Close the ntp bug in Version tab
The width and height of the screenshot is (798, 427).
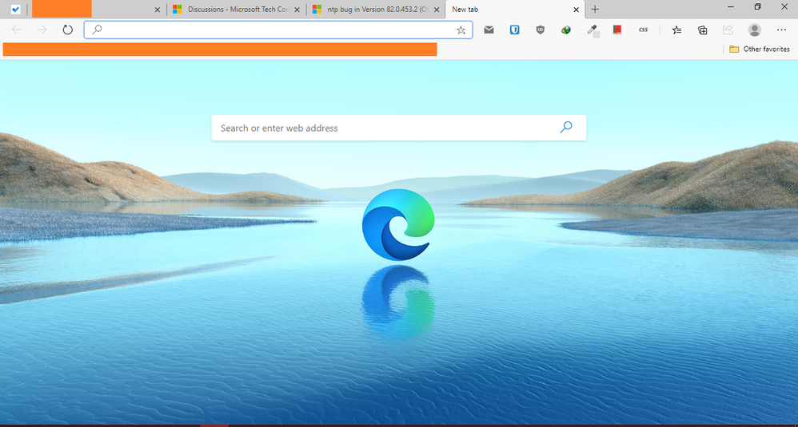pyautogui.click(x=437, y=10)
